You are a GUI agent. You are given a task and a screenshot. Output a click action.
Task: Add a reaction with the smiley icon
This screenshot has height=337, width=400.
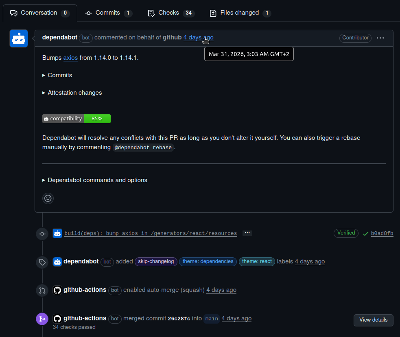tap(48, 198)
